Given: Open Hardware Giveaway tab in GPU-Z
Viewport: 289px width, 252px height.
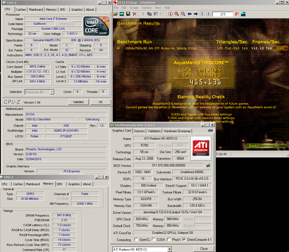Looking at the screenshot, I should [177, 131].
